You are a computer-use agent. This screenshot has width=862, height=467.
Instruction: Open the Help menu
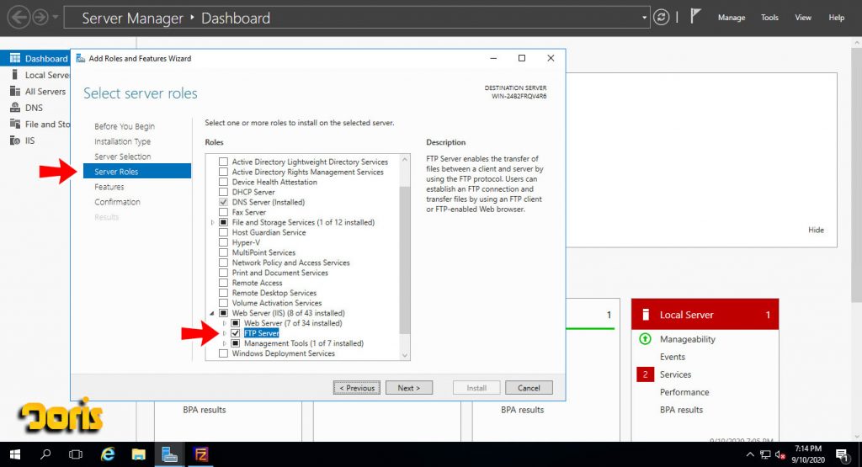(836, 18)
